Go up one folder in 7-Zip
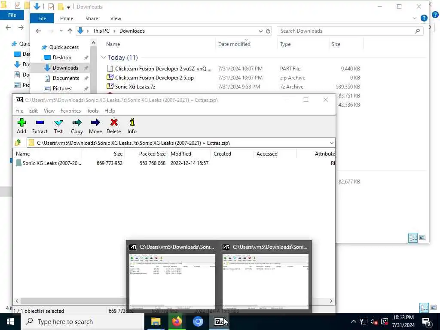Viewport: 440px width, 330px height. tap(18, 143)
